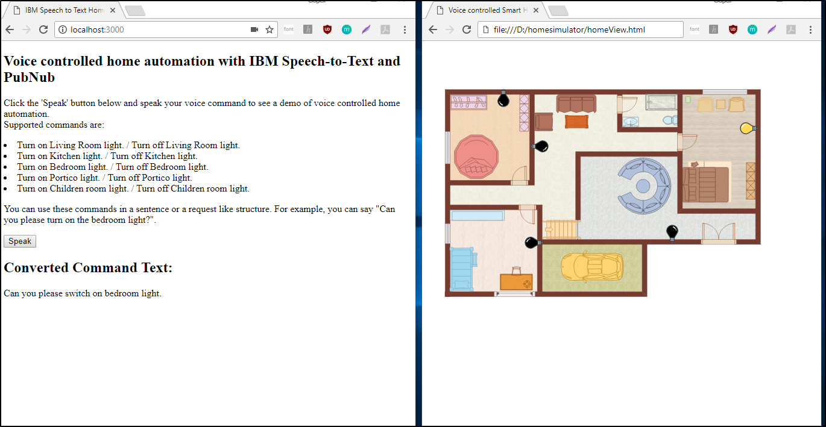The height and width of the screenshot is (427, 826).
Task: Click 'Turn on Bedroom light' command text
Action: tap(62, 167)
